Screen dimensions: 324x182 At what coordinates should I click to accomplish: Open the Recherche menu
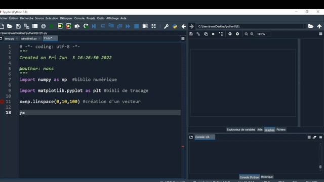pos(27,18)
